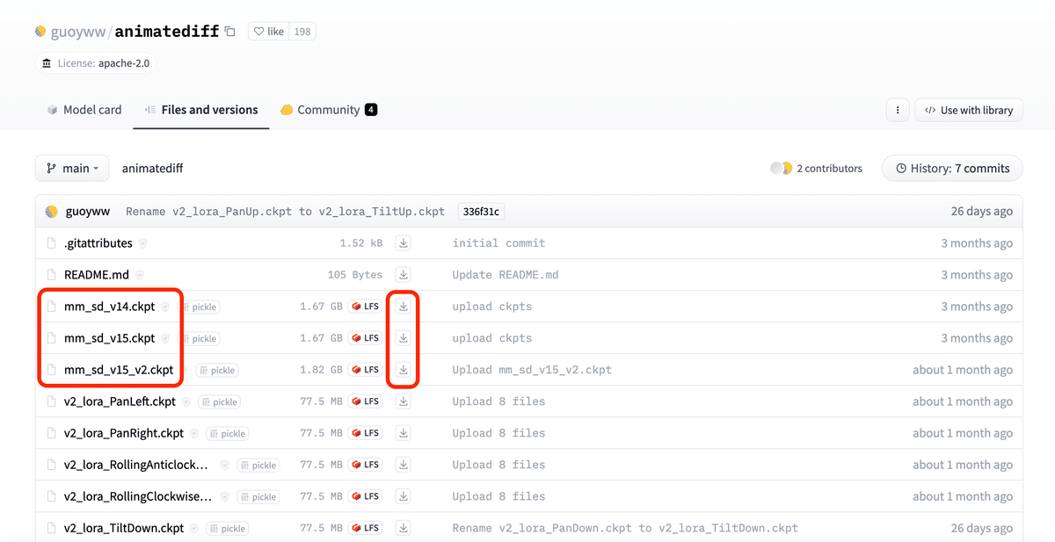Download the .gitattributes file
The image size is (1055, 542).
(403, 243)
